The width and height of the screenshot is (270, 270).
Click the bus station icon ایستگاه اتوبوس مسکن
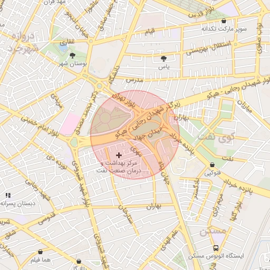[x=216, y=248]
